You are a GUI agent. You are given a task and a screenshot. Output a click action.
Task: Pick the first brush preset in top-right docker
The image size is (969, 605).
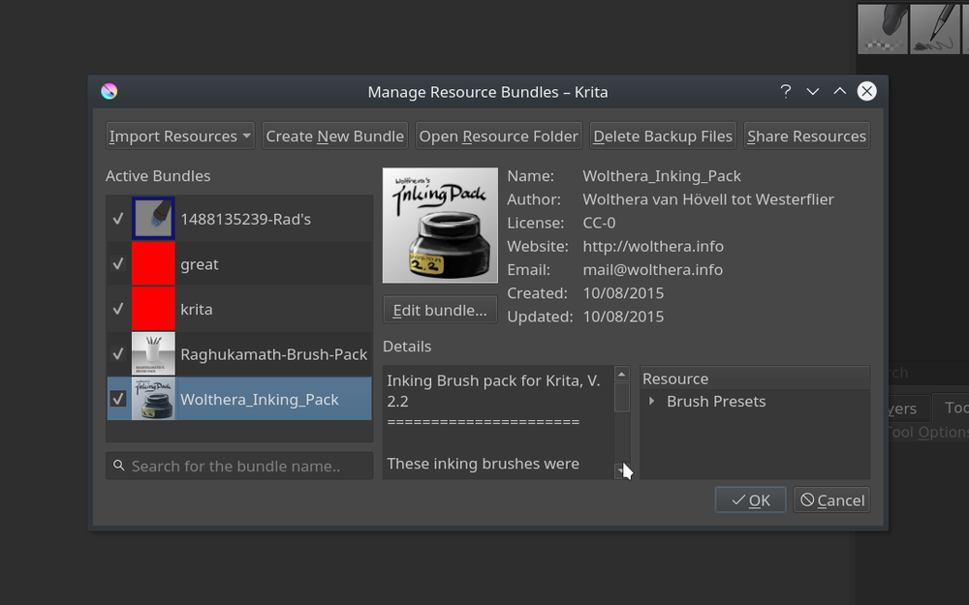(x=883, y=28)
